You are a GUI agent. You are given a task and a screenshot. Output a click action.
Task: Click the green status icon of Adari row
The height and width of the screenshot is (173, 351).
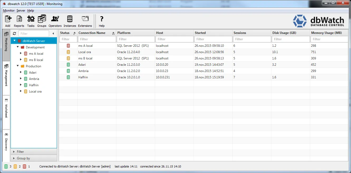pos(68,65)
